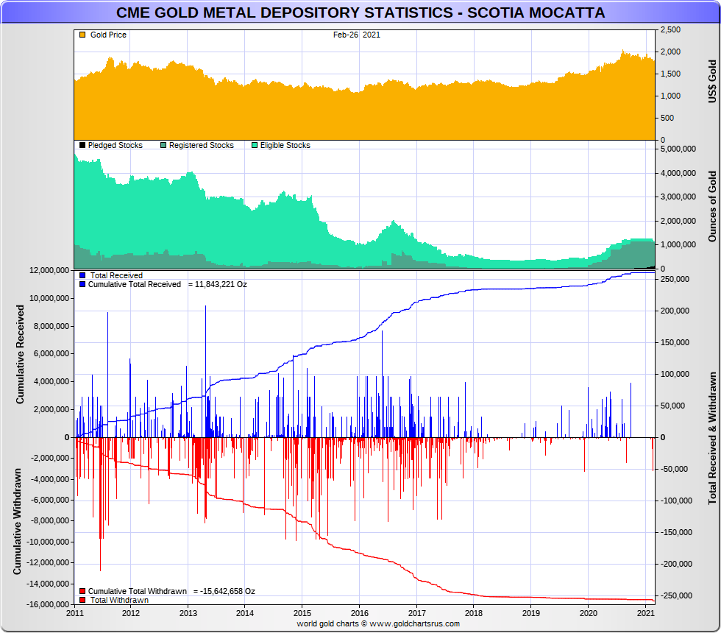Click the 2,500 gold price axis tick
This screenshot has height=633, width=721.
(x=670, y=29)
